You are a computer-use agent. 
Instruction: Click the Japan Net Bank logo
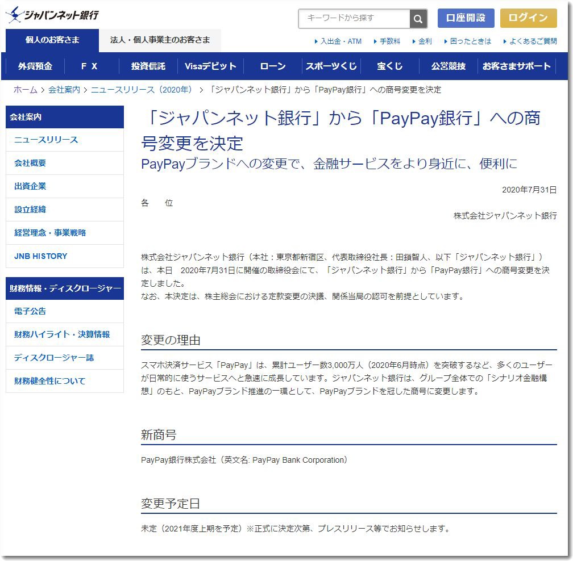click(x=52, y=15)
